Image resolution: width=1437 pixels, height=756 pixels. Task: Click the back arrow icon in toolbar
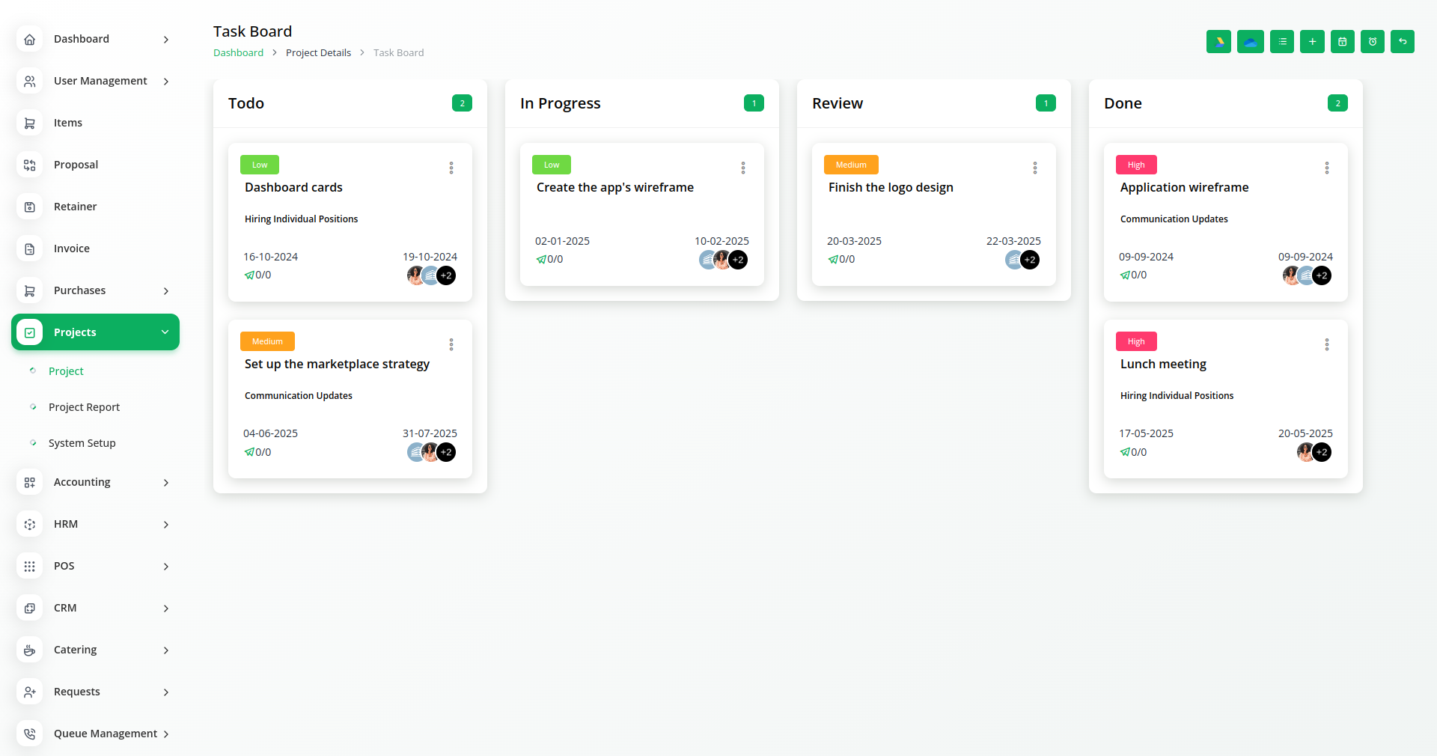[x=1403, y=42]
